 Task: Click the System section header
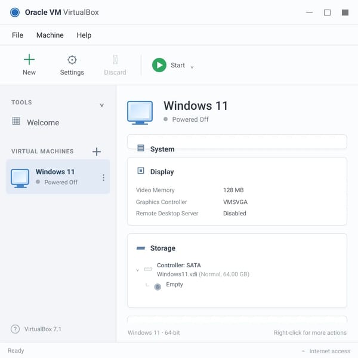[x=162, y=149]
